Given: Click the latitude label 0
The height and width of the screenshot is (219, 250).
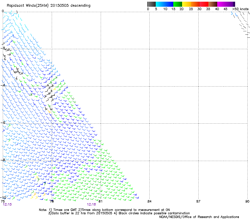Looking at the screenshot, I should (x=3, y=11).
